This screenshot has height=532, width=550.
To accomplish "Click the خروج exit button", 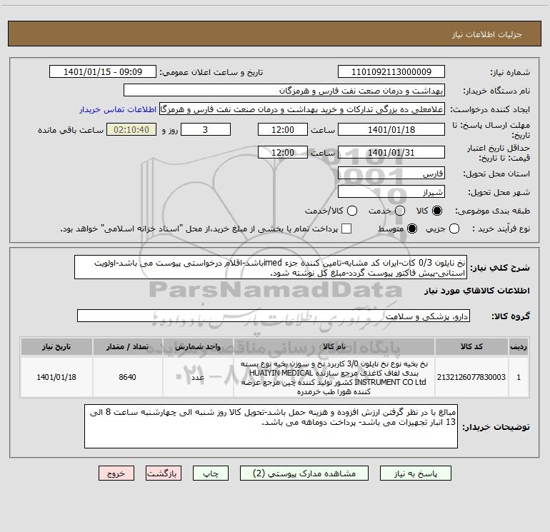I will (x=116, y=473).
